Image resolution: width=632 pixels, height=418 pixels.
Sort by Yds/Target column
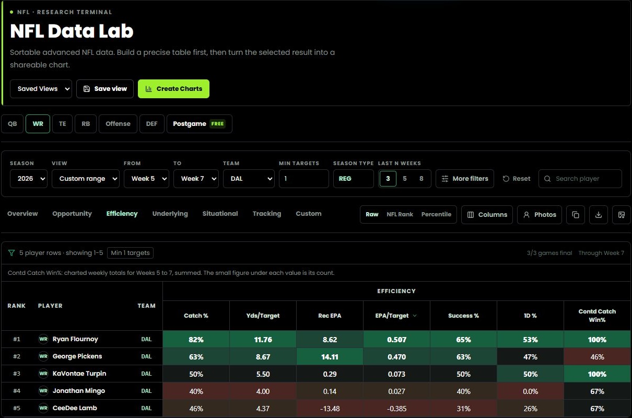click(263, 316)
